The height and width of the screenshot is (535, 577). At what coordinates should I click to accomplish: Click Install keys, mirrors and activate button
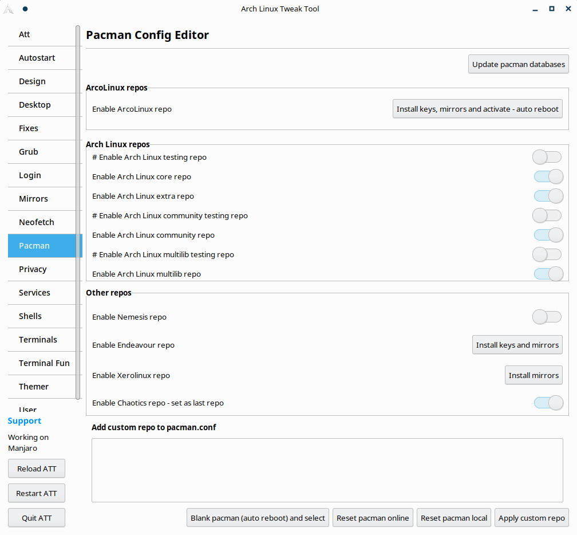coord(477,109)
